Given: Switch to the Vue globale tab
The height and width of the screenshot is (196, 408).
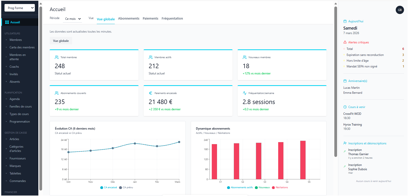Looking at the screenshot, I should click(106, 19).
